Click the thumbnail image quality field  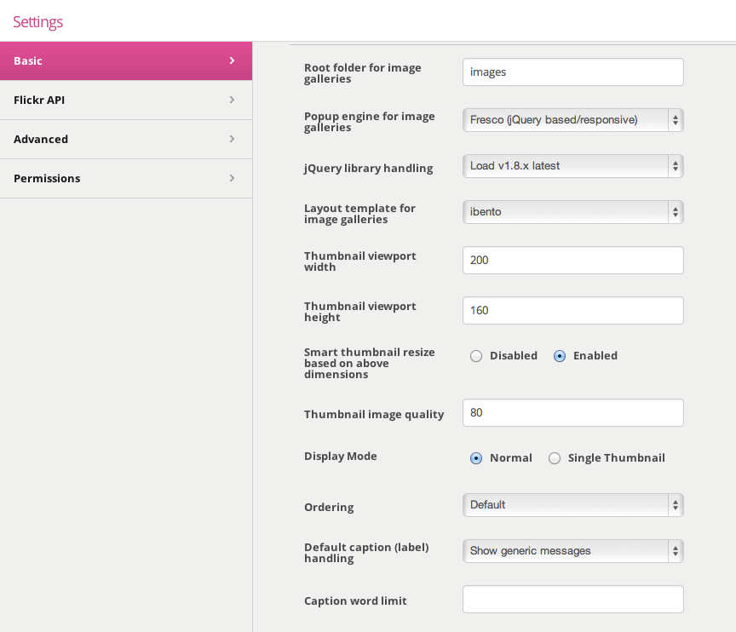pyautogui.click(x=573, y=412)
